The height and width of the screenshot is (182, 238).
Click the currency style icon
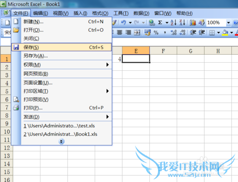pyautogui.click(x=148, y=32)
